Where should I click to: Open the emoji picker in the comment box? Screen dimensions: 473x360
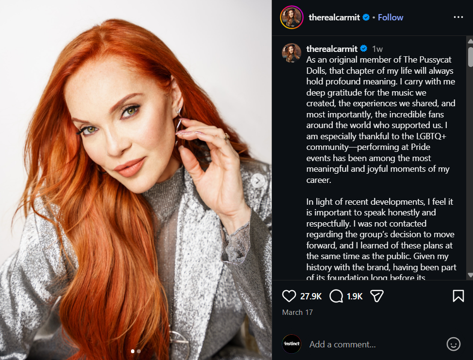click(x=453, y=344)
